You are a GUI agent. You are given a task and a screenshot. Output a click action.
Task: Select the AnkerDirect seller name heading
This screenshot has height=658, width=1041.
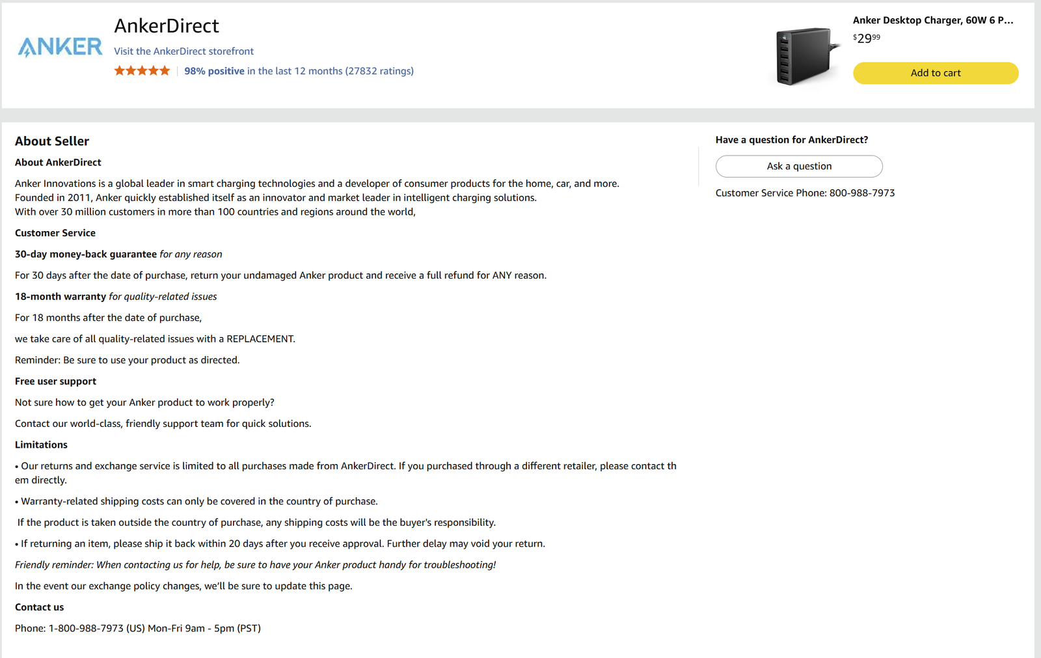[167, 25]
